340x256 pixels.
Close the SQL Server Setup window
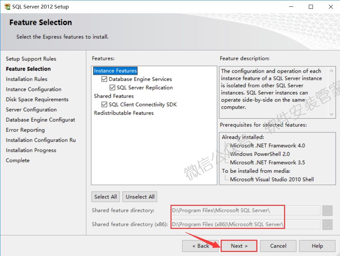coord(331,7)
